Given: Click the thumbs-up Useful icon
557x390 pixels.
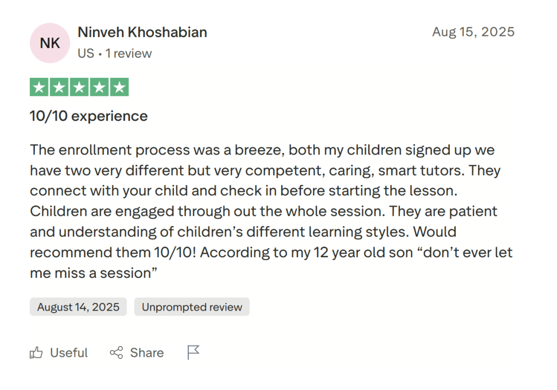Looking at the screenshot, I should tap(36, 352).
